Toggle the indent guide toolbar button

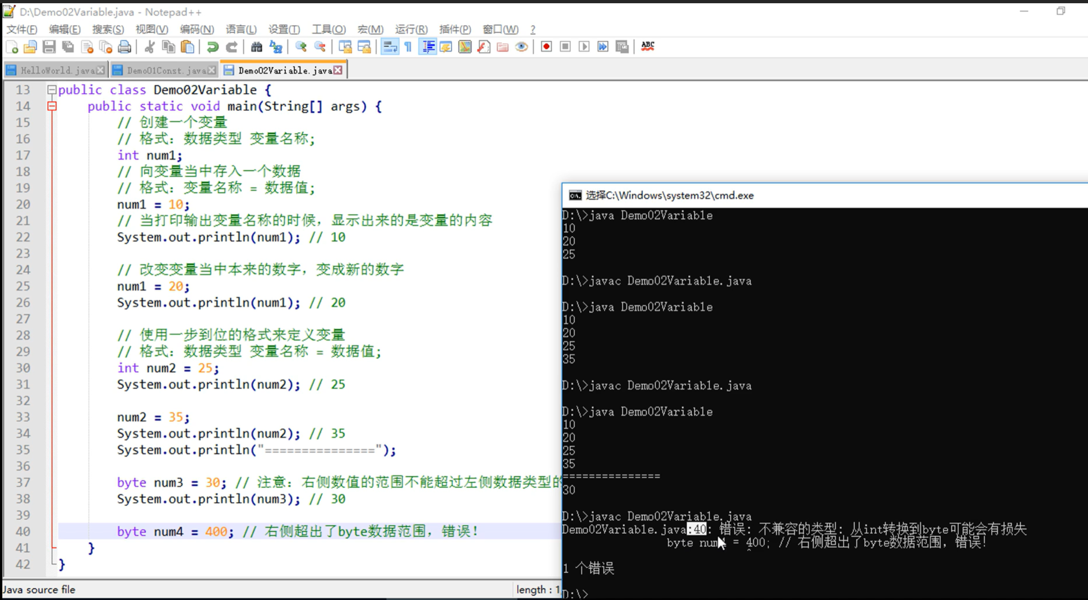428,47
